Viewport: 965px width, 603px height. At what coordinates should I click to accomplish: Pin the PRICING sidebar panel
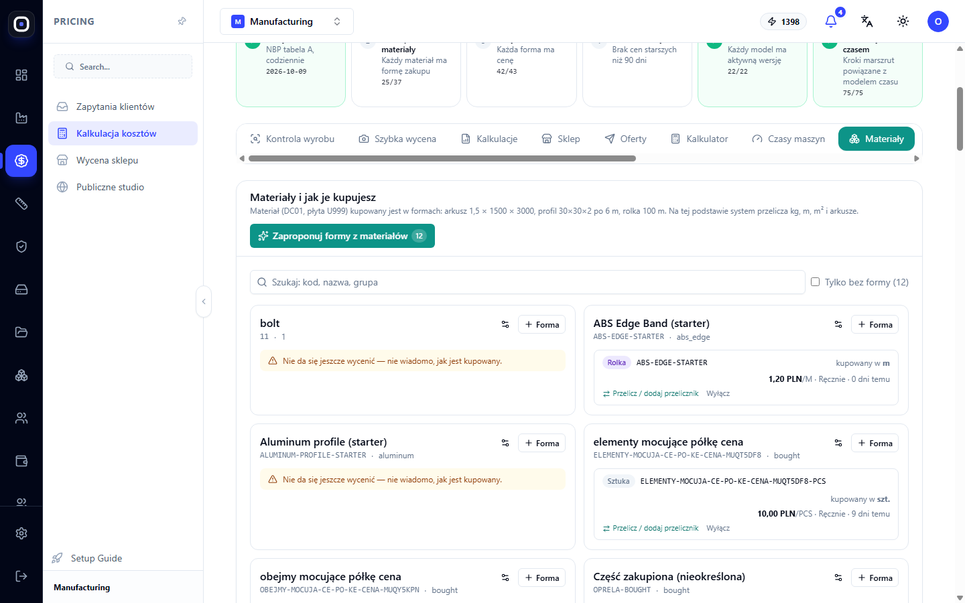[x=182, y=21]
